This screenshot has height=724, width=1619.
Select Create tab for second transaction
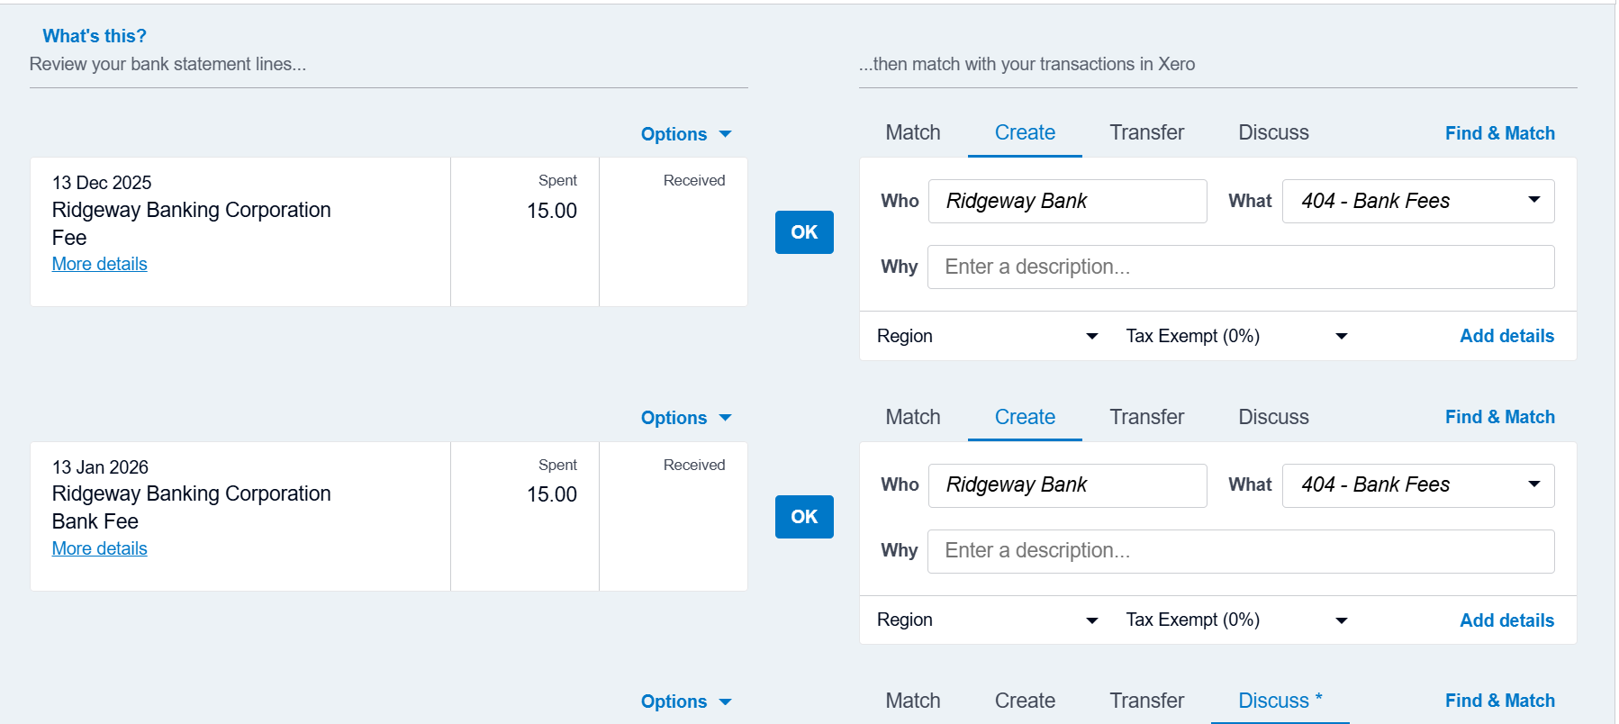1025,417
